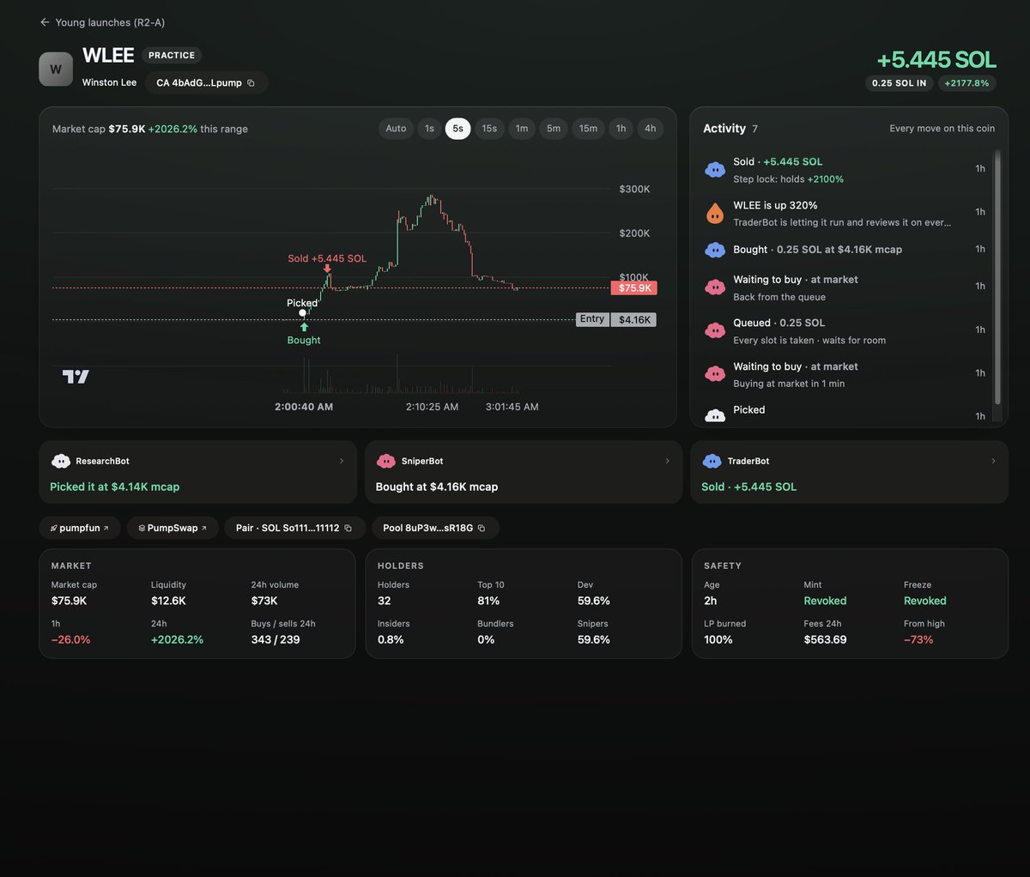Copy the Pair SOL So111...11112 address
The image size is (1030, 877).
[348, 529]
